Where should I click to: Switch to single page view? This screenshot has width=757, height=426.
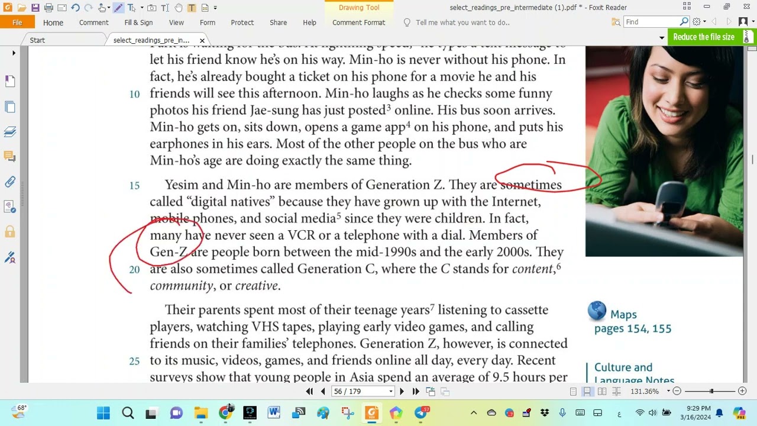click(x=573, y=392)
